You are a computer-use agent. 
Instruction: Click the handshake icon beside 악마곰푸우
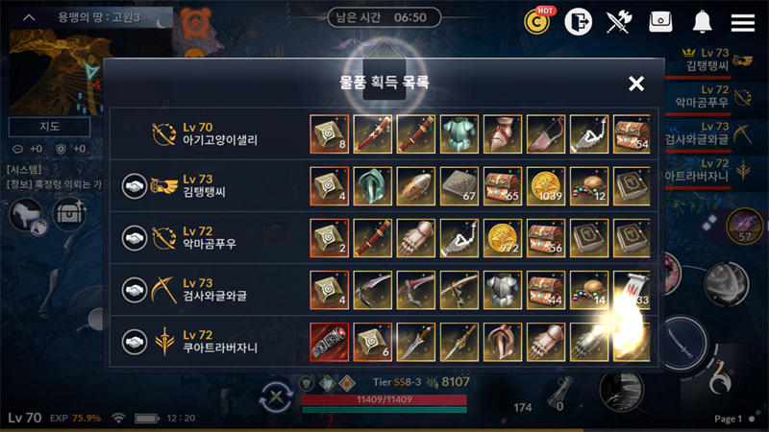[135, 238]
